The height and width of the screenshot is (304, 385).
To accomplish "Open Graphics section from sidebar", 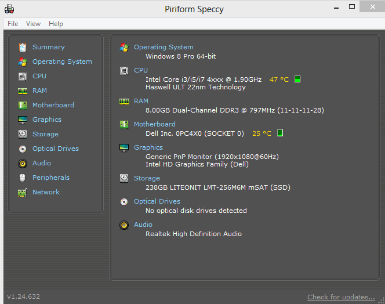I will point(47,120).
